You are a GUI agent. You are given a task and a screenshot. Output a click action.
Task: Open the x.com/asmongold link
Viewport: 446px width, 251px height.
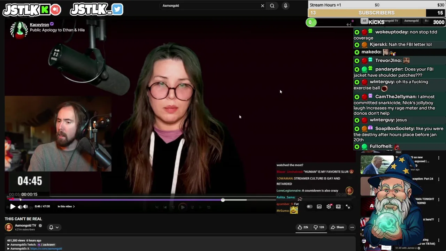click(46, 249)
